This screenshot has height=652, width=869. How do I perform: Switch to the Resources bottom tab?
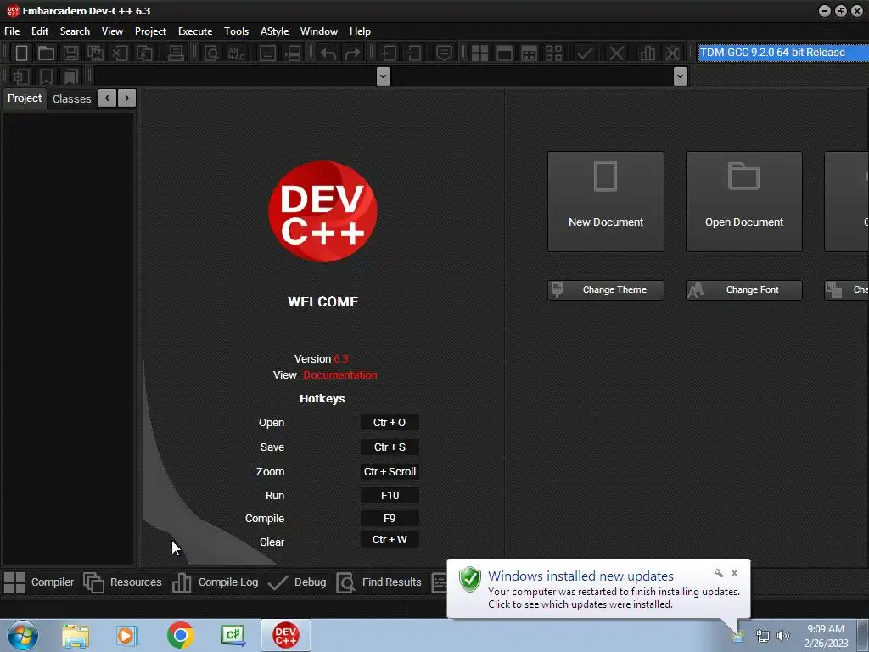tap(122, 582)
